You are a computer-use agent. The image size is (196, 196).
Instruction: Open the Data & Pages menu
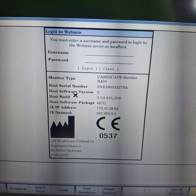(x=40, y=189)
